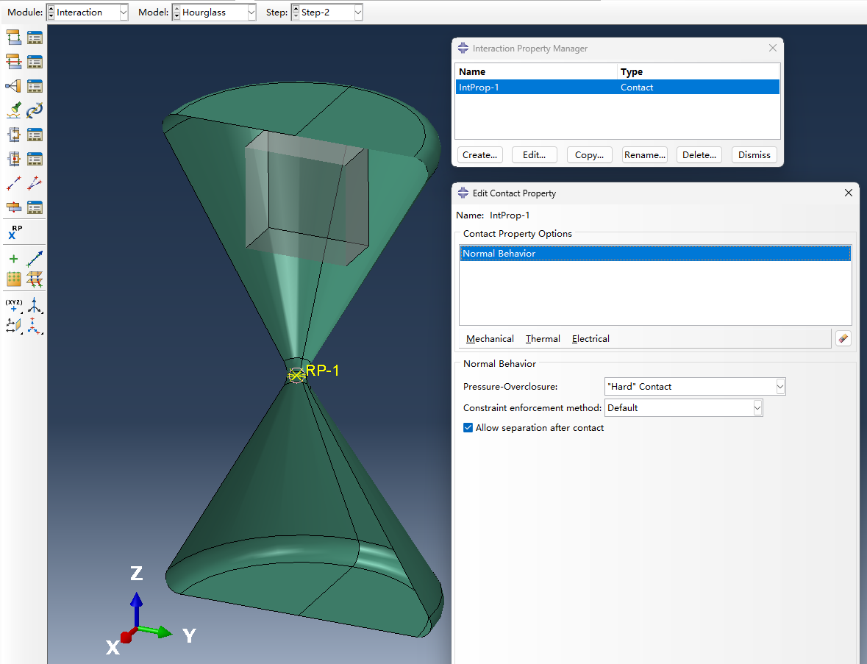Image resolution: width=867 pixels, height=664 pixels.
Task: Uncheck Allow separation after contact
Action: 468,428
